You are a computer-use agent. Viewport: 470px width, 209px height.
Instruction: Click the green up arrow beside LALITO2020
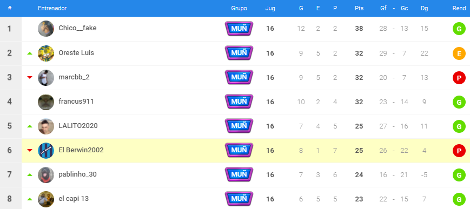(x=29, y=126)
